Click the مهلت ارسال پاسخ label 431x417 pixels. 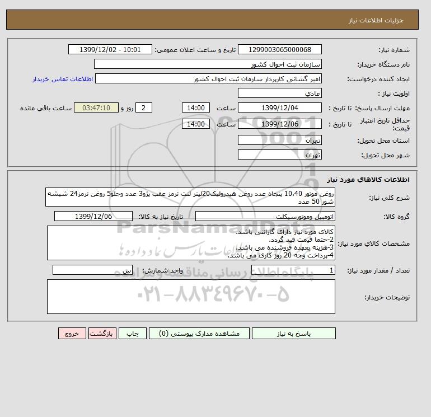pyautogui.click(x=383, y=108)
